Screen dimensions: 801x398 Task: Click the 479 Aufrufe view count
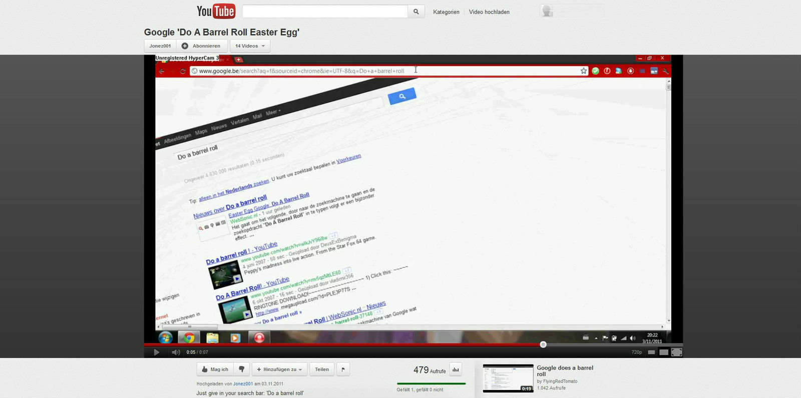coord(430,370)
